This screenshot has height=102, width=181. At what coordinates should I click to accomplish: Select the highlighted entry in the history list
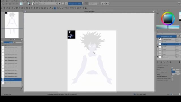[x=11, y=80]
